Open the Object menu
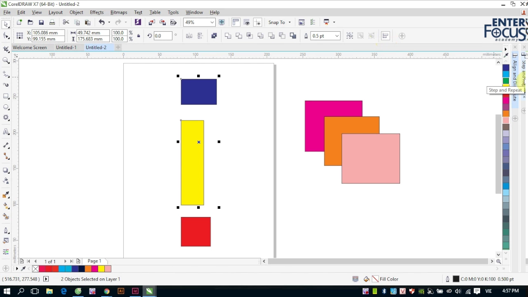Image resolution: width=528 pixels, height=297 pixels. [x=76, y=12]
